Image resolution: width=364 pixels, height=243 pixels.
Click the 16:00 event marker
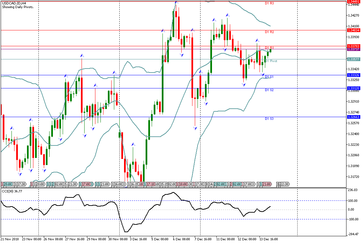coord(119,184)
